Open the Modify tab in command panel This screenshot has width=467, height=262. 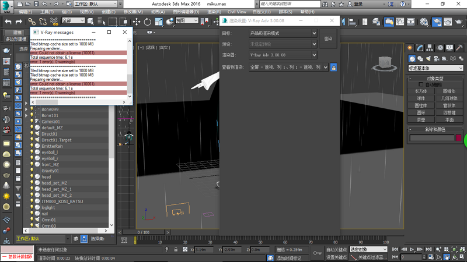pos(420,48)
